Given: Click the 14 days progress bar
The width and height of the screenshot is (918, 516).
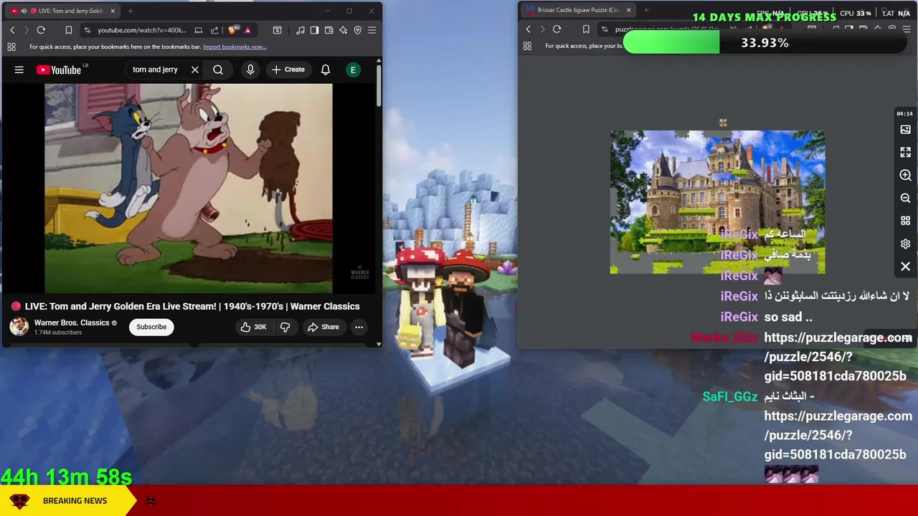Looking at the screenshot, I should point(765,43).
